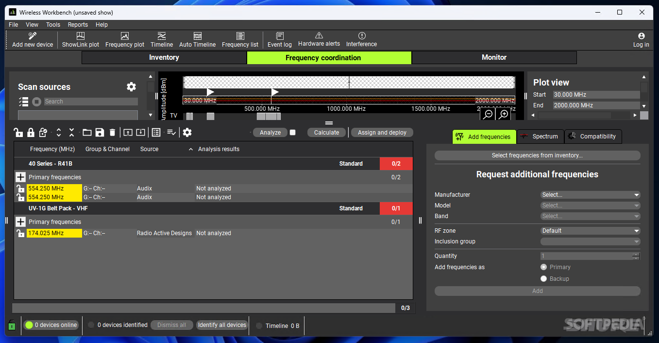Toggle lock on 174.025 MHz row

coord(20,233)
